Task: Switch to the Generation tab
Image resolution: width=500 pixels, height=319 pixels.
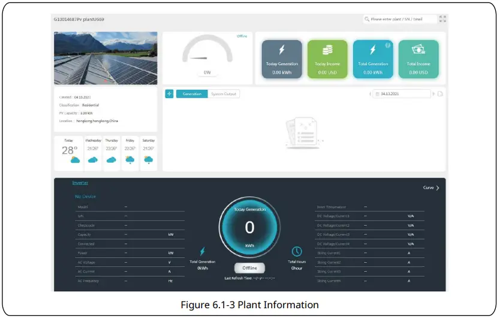Action: [x=192, y=94]
